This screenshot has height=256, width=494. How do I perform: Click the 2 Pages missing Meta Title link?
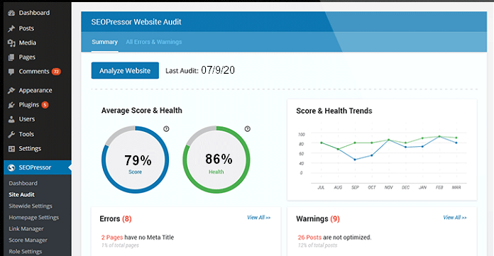112,238
